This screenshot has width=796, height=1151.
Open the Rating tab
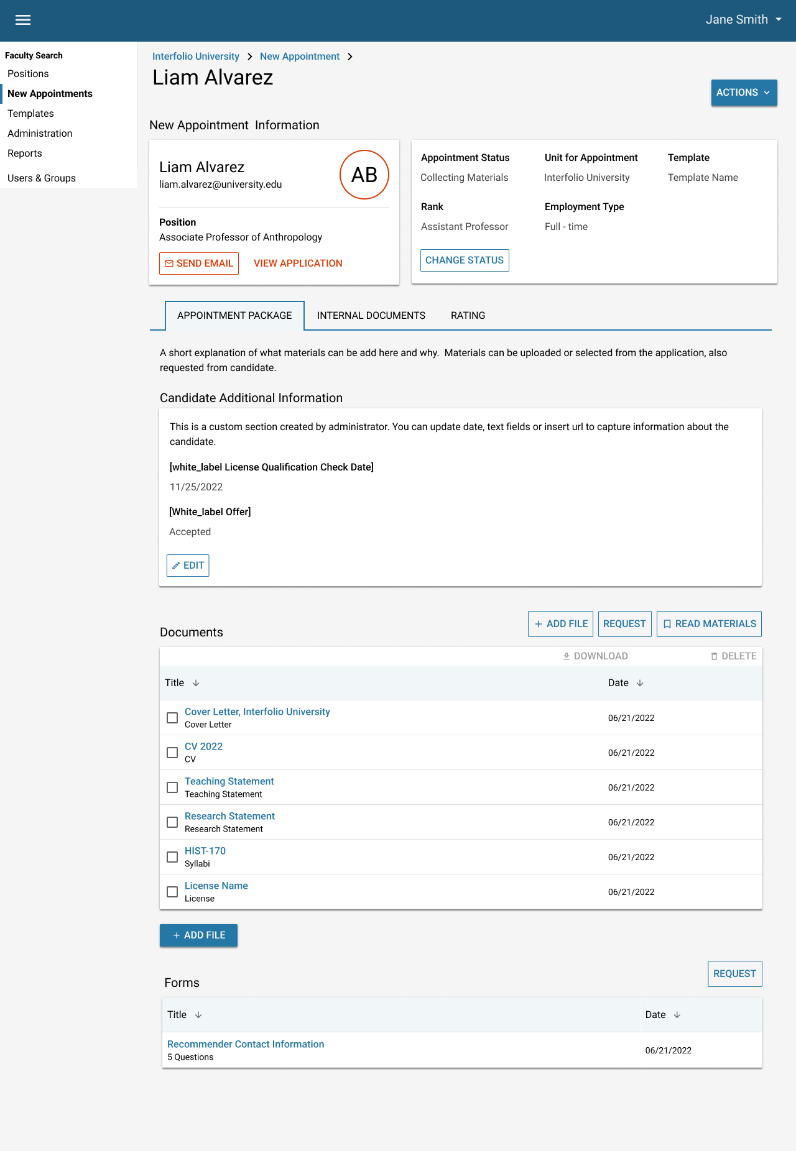point(468,316)
